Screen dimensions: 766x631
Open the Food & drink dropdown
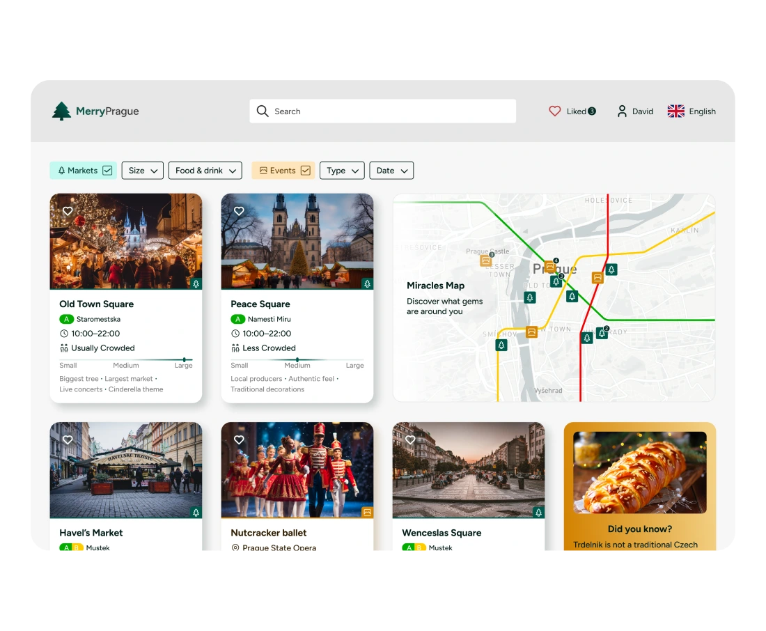coord(205,171)
